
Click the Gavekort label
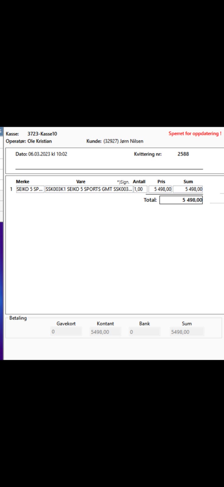66,324
